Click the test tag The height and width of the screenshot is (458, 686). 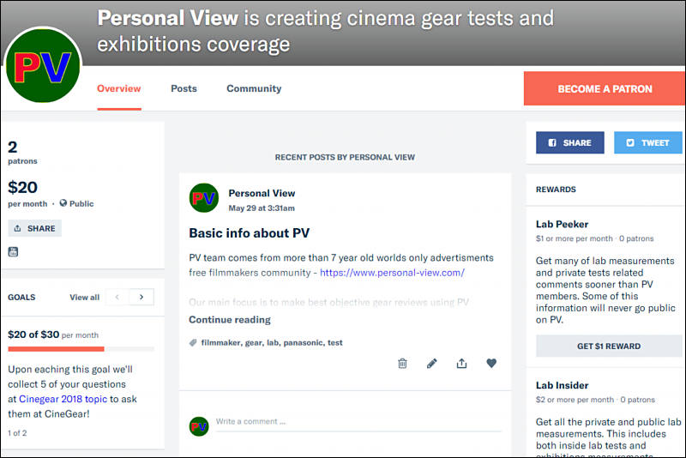coord(335,343)
